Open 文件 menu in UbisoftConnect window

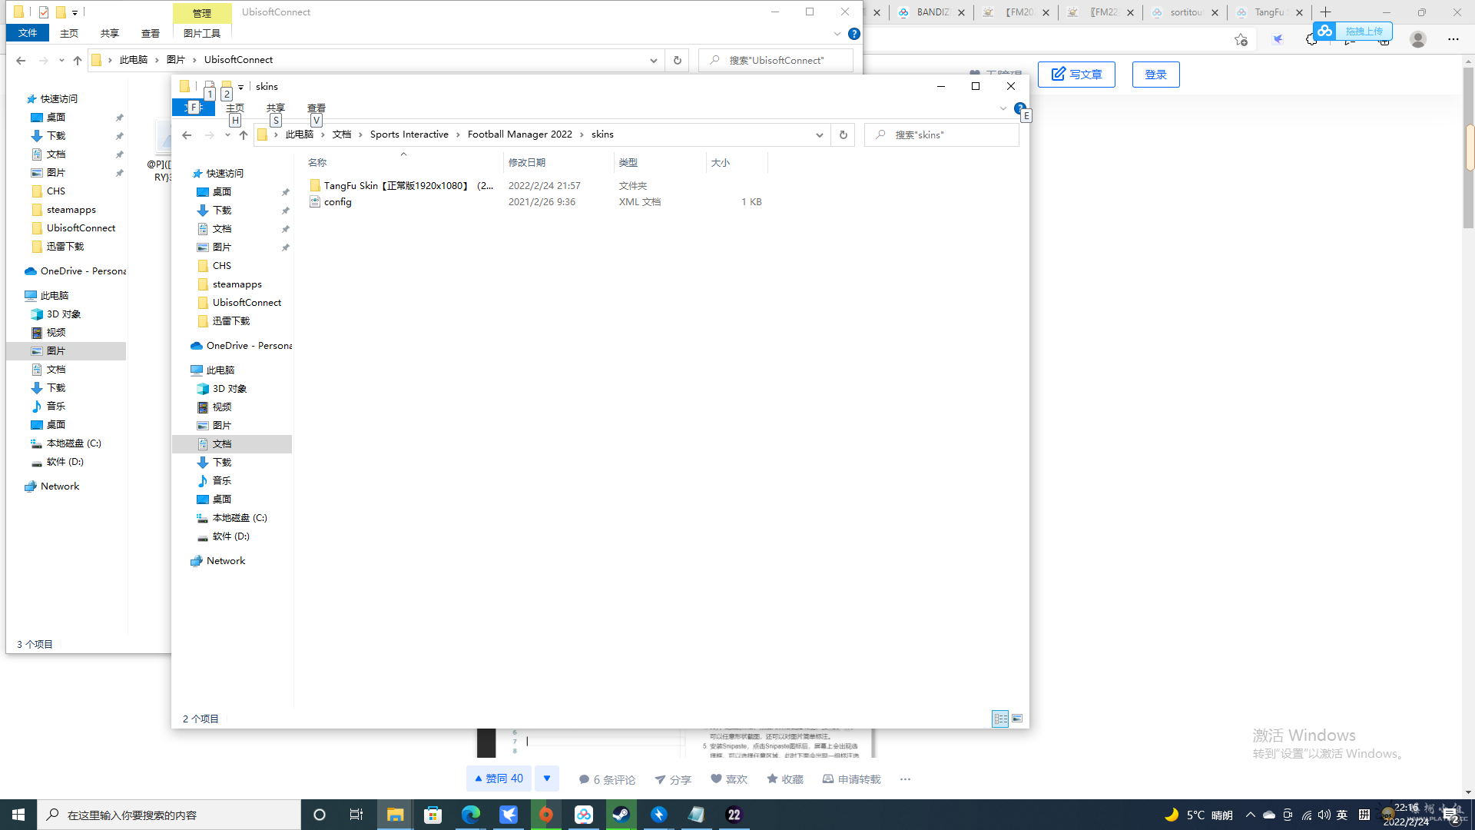[x=28, y=33]
